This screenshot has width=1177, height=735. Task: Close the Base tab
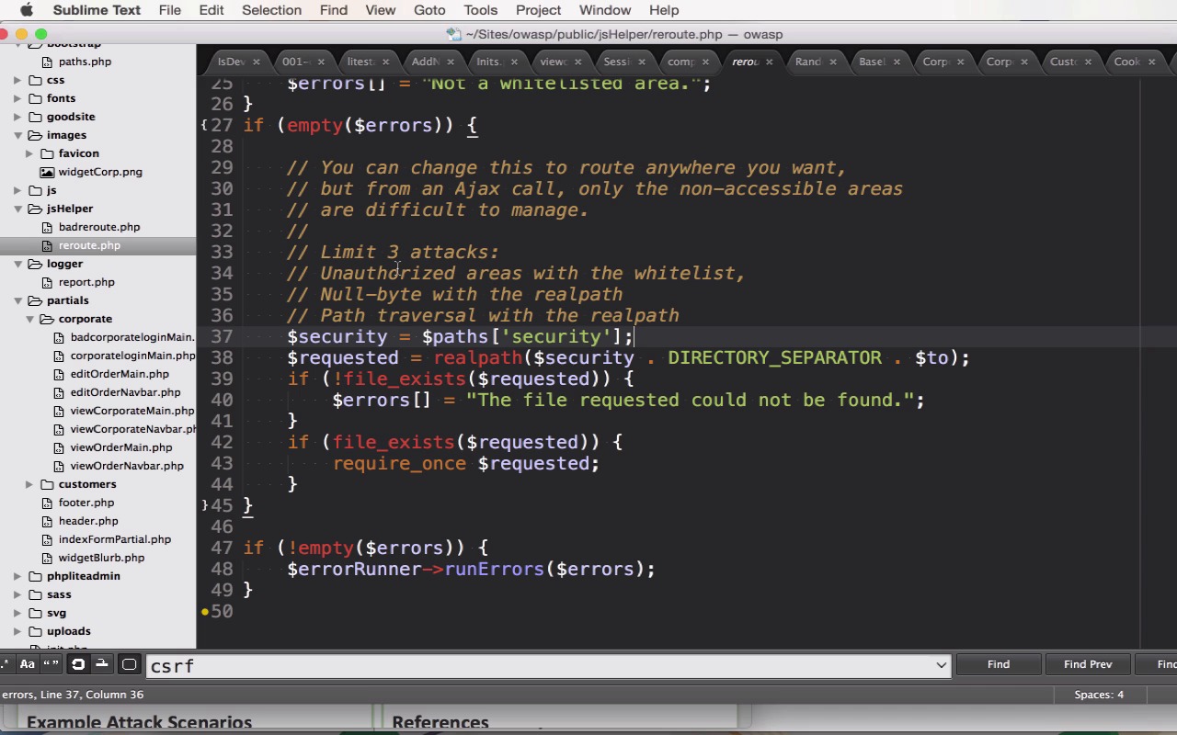pos(896,62)
